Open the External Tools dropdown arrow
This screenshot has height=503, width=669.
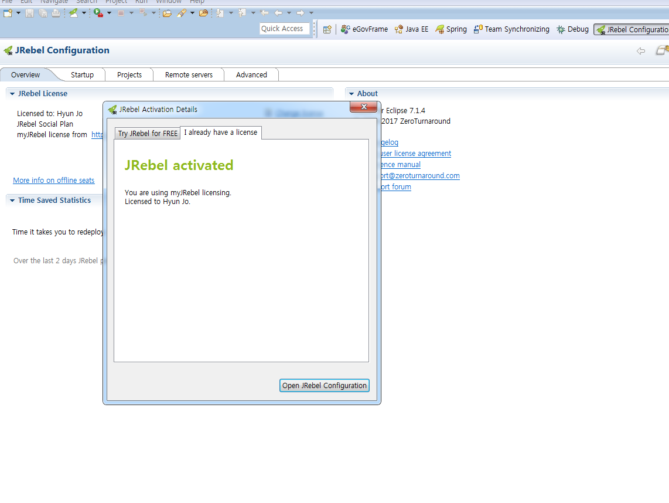tap(109, 13)
